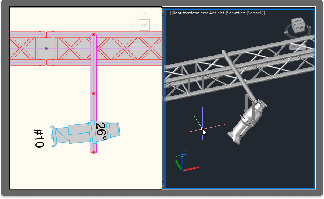Viewport: 324px width, 199px height.
Task: Click the O compass letter beside the OBEN cube
Action: (156, 25)
